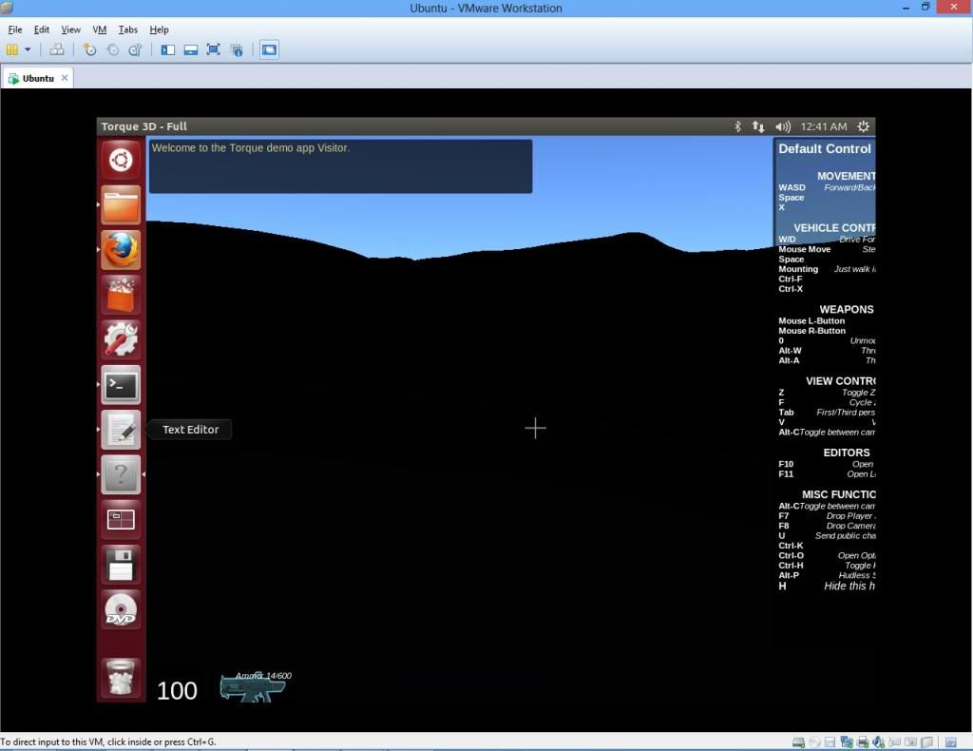The width and height of the screenshot is (973, 751).
Task: Open the Help menu
Action: 159,29
